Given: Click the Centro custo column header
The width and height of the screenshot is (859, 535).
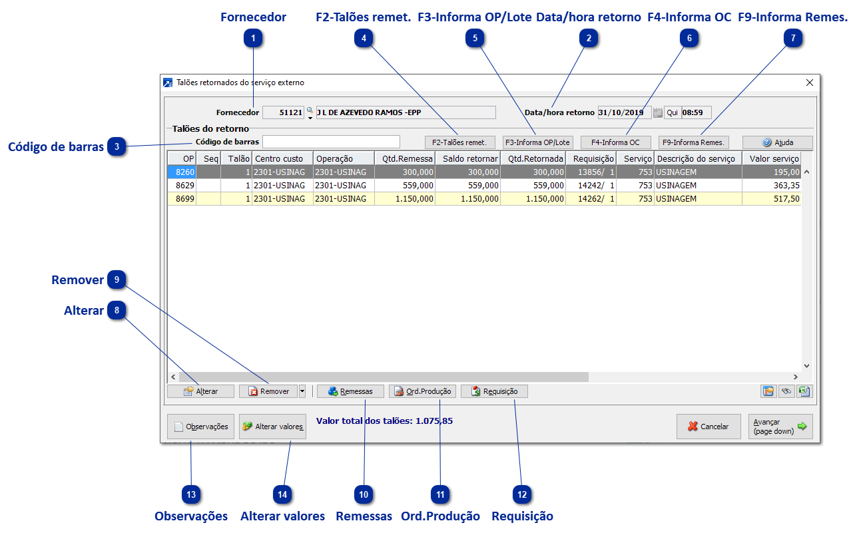Looking at the screenshot, I should 282,158.
